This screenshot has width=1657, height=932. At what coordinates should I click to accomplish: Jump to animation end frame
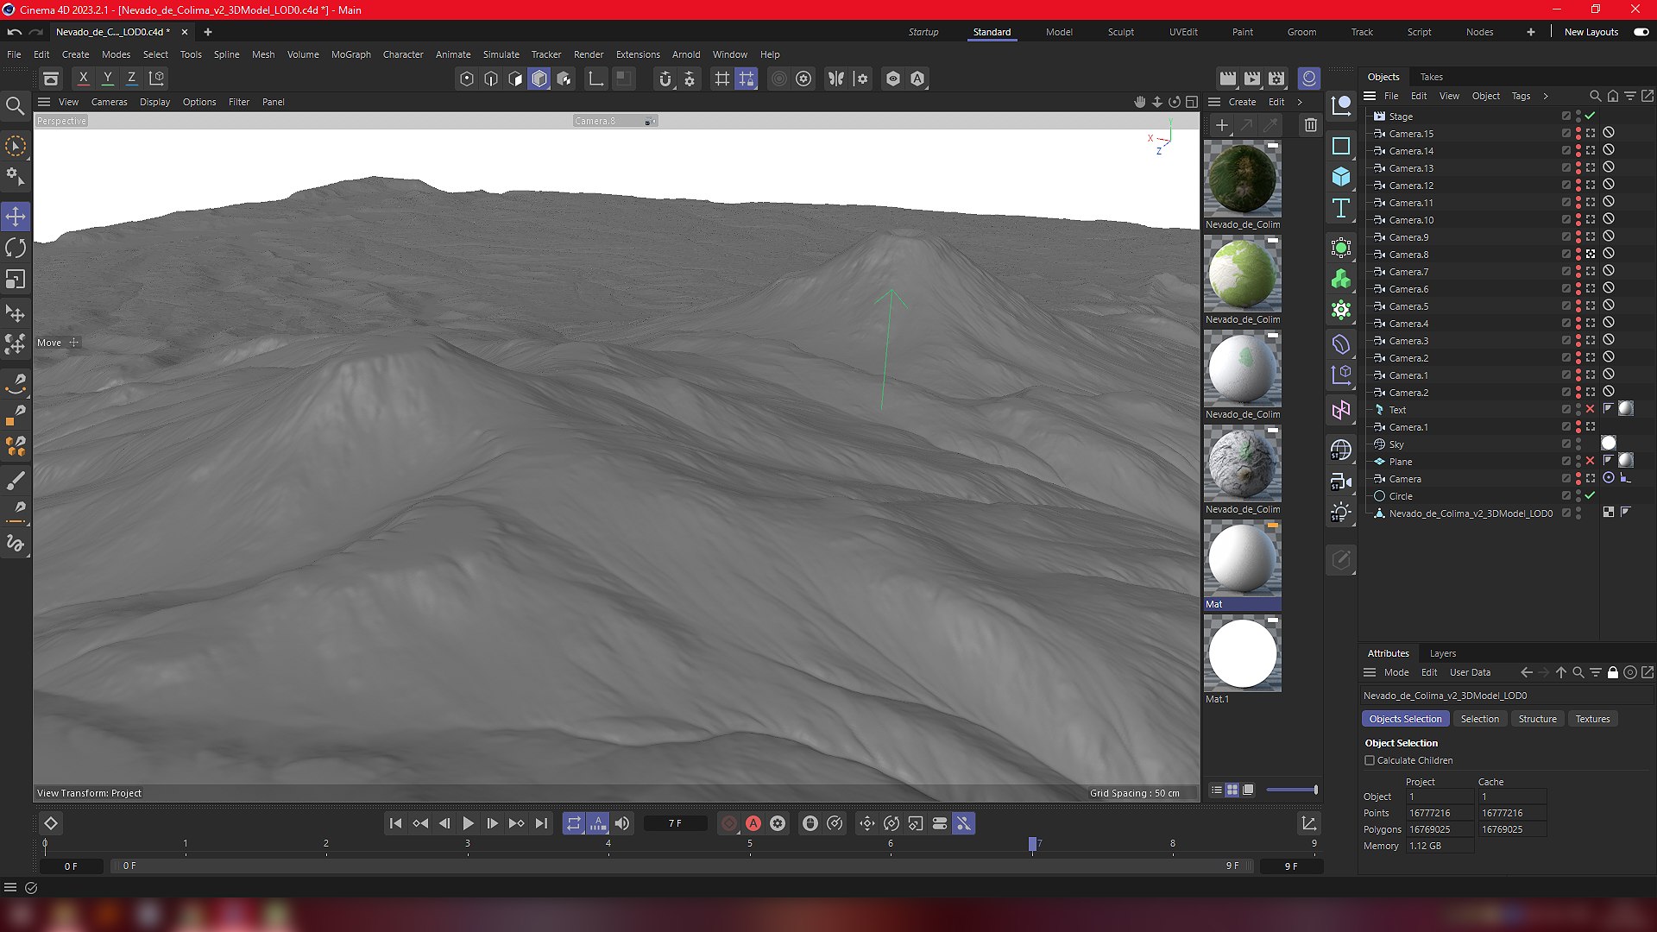(x=541, y=823)
